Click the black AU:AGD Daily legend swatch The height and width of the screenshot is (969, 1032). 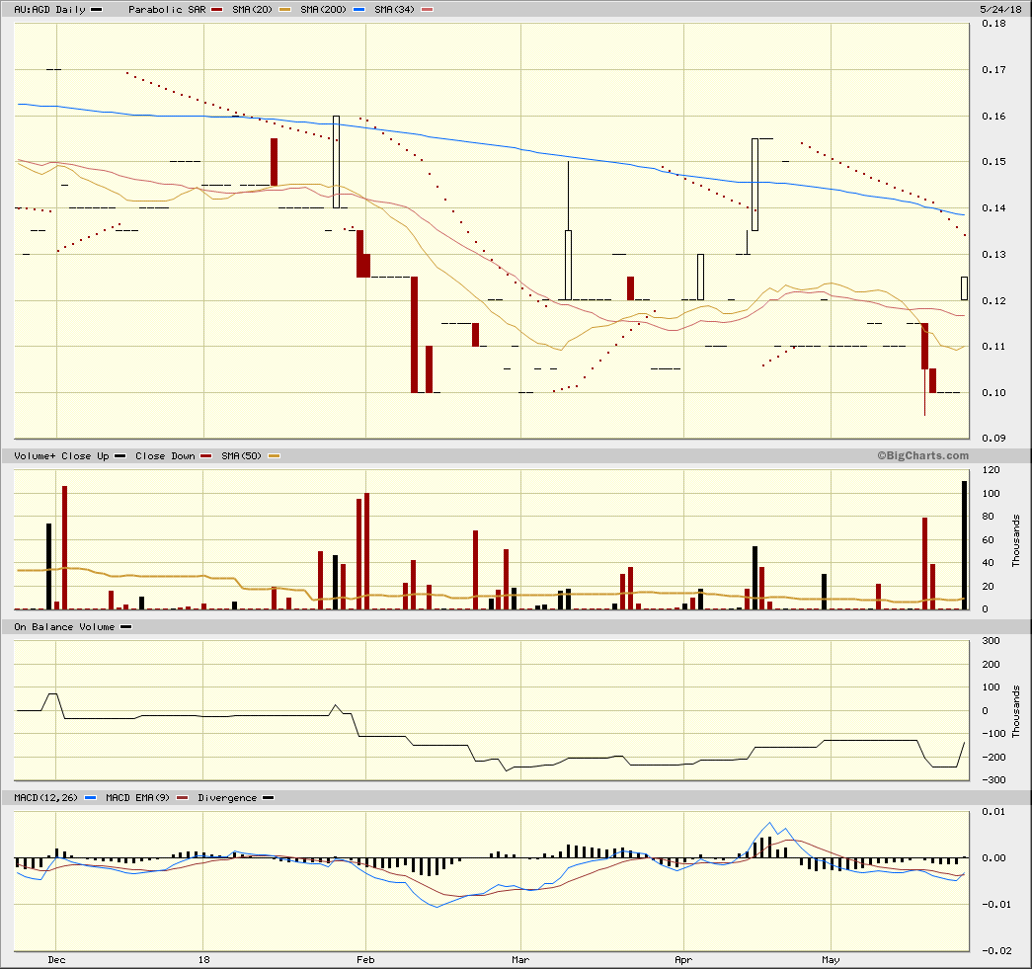click(x=96, y=9)
